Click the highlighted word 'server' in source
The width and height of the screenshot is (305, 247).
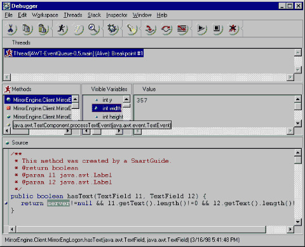point(58,203)
